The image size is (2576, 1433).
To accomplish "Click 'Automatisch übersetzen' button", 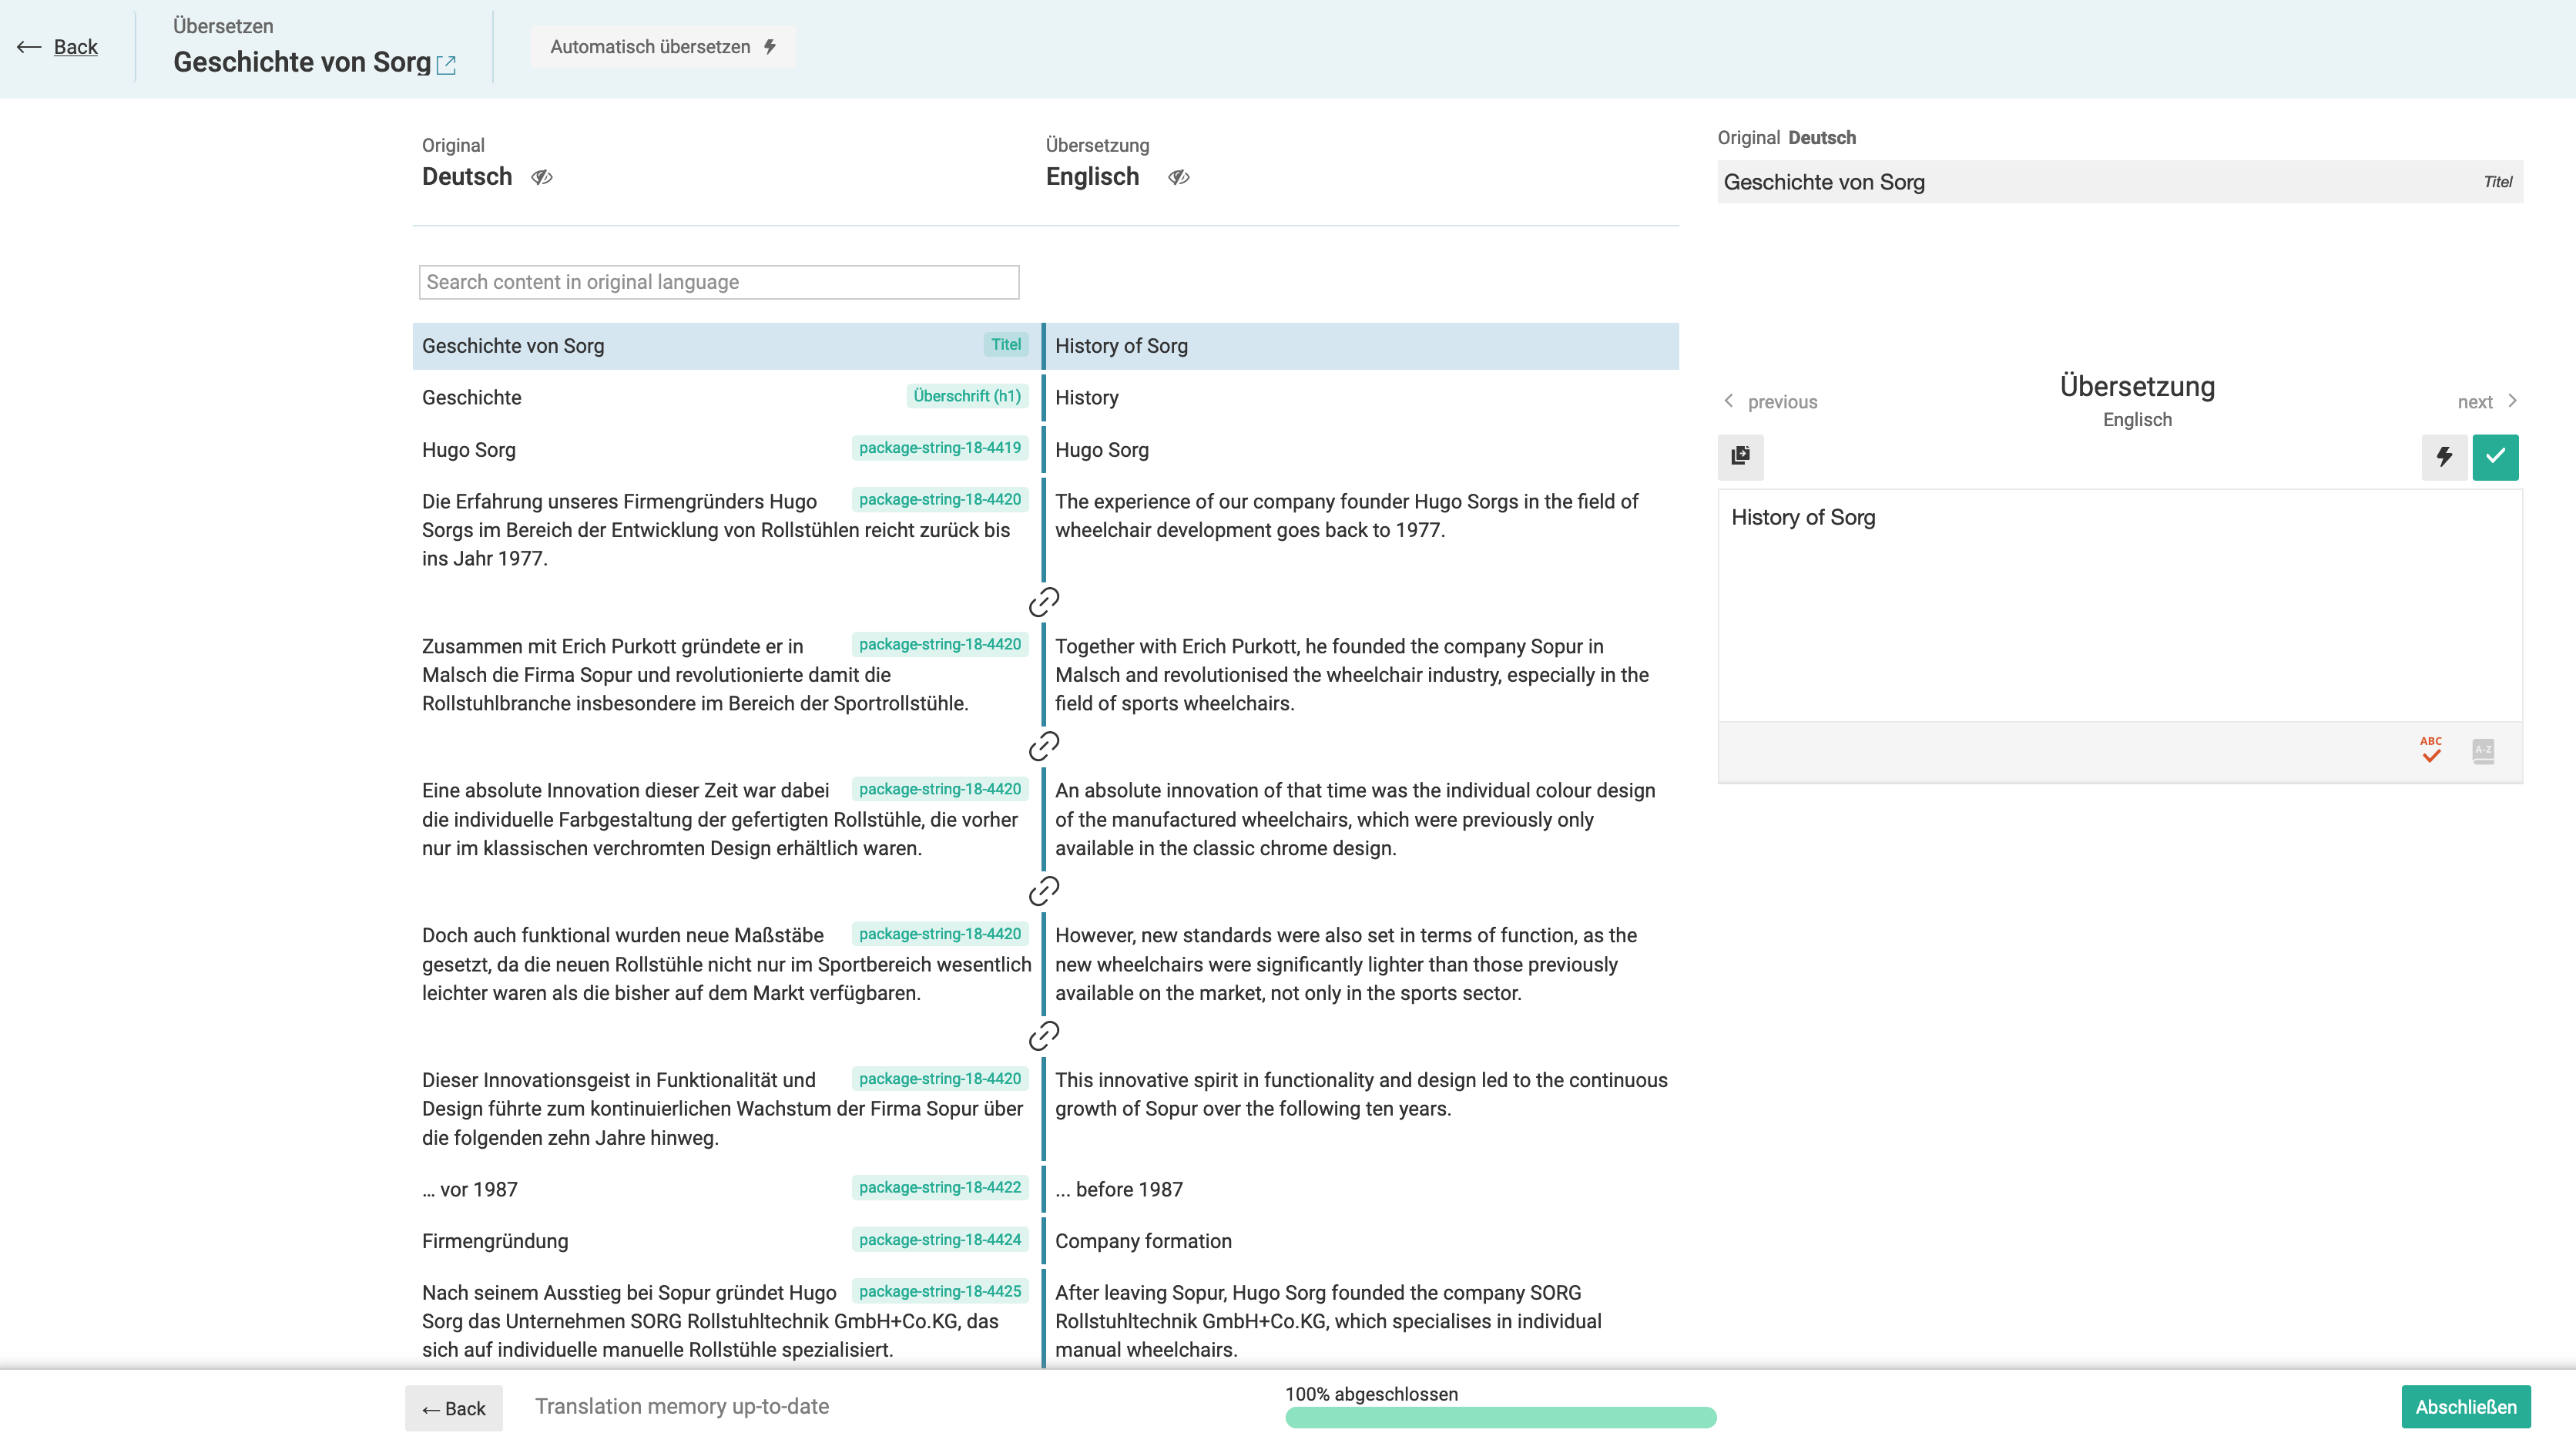I will coord(662,47).
